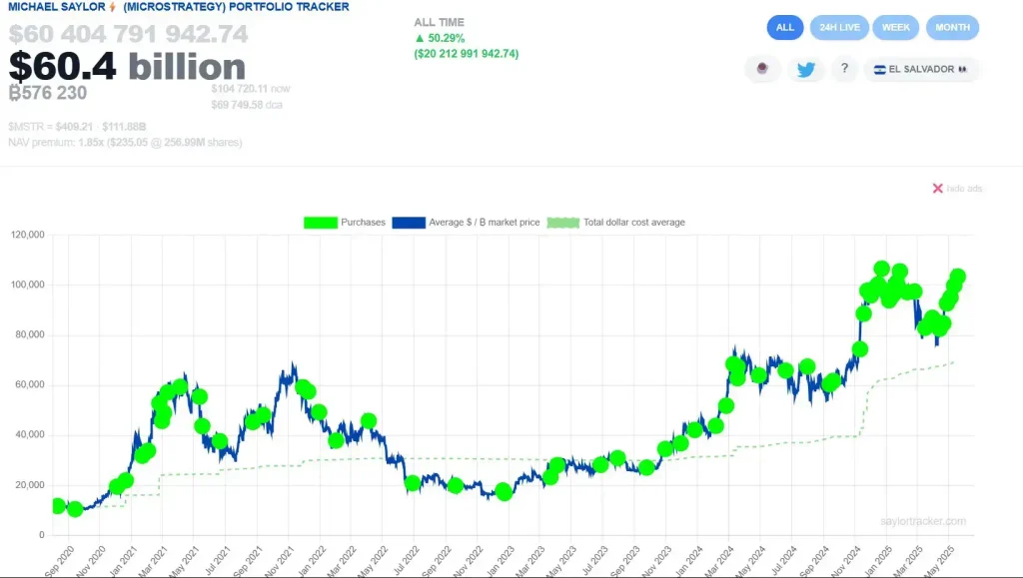Click the NAV premium: 1.85x line
The image size is (1023, 578).
(x=125, y=142)
